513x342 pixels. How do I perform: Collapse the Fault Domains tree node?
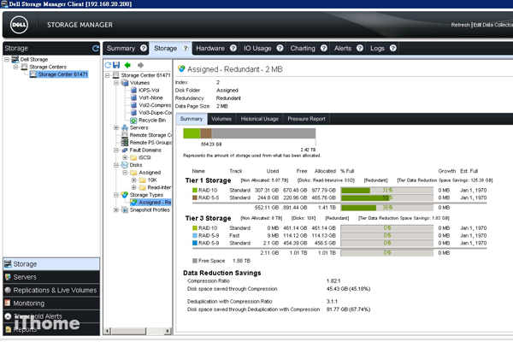click(x=116, y=150)
